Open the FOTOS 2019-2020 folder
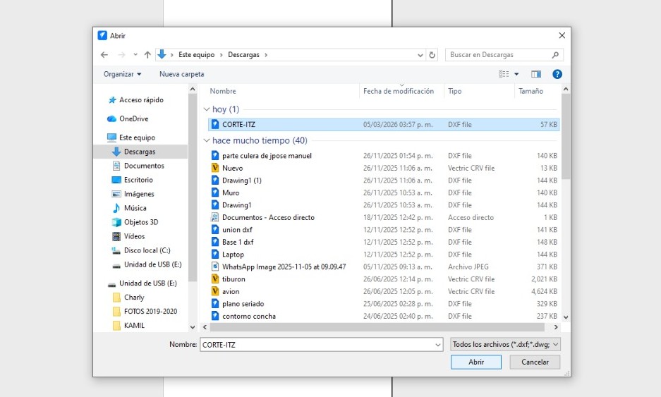661x397 pixels. coord(145,312)
